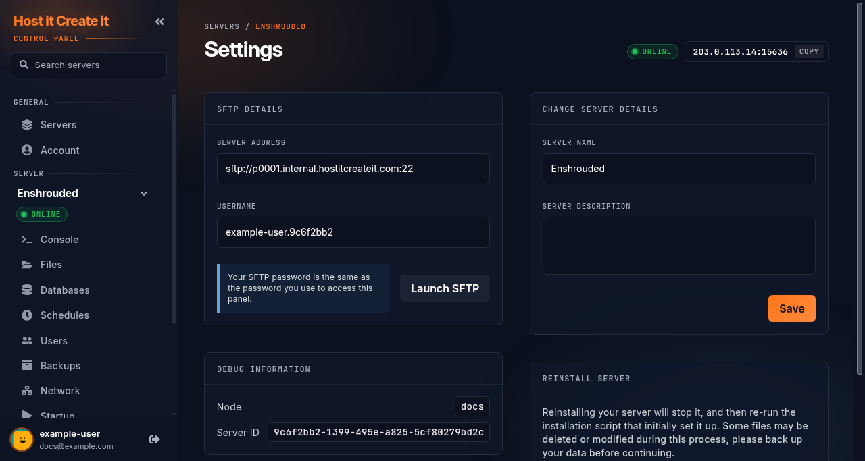The image size is (865, 461).
Task: Click the main page vertical scrollbar
Action: (x=860, y=189)
